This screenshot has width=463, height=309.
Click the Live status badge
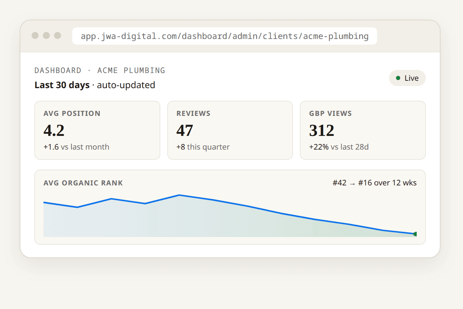coord(407,78)
